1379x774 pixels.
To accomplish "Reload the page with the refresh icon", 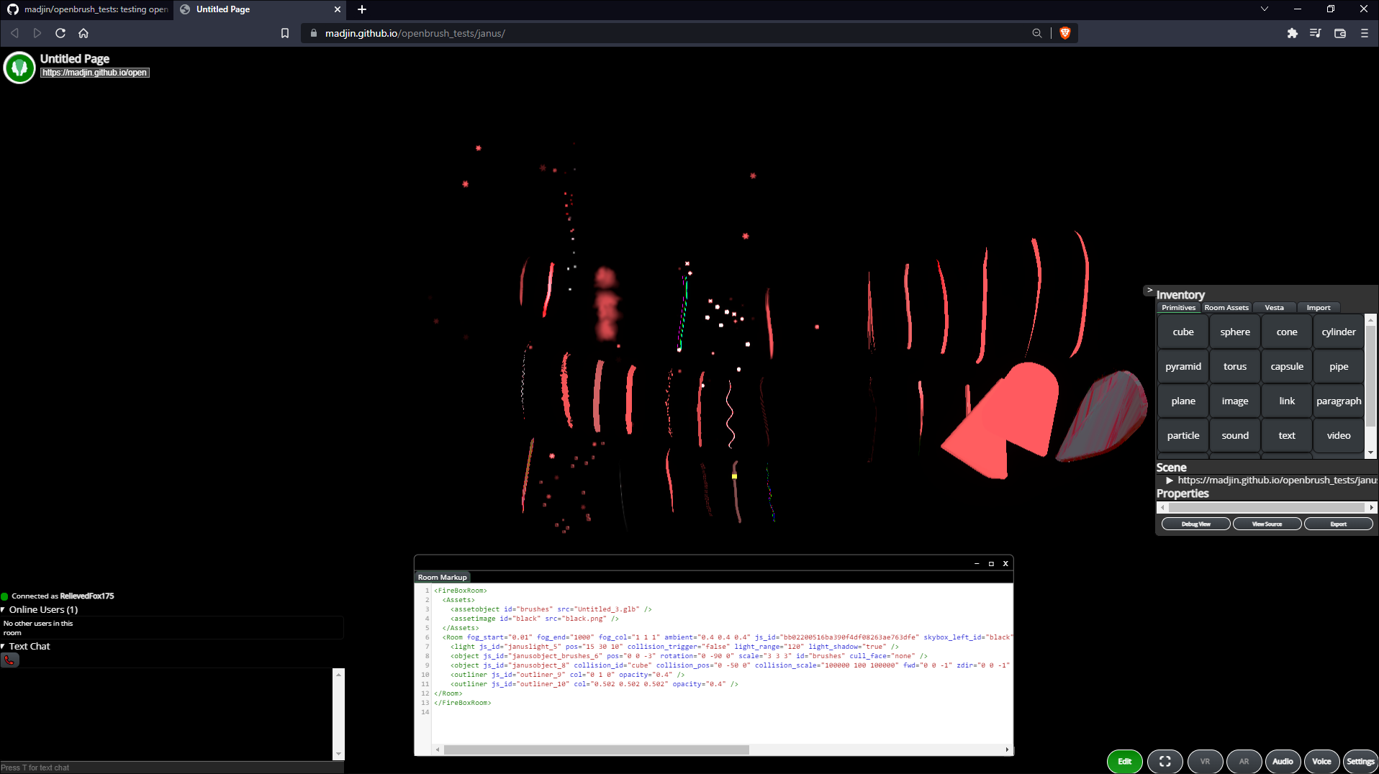I will pos(60,33).
